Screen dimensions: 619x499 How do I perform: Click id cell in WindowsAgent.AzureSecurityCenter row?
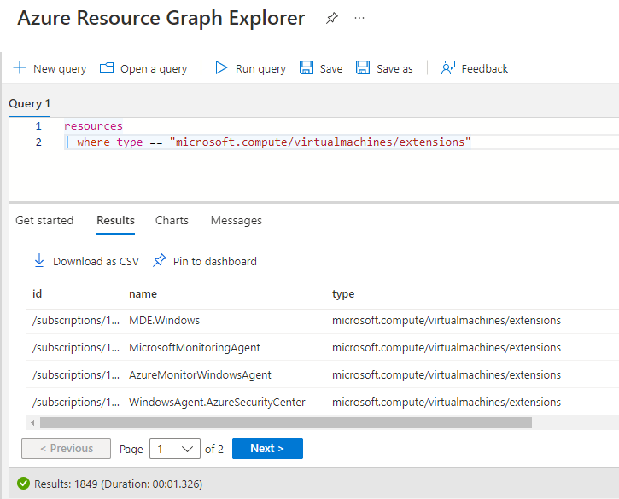click(x=76, y=402)
